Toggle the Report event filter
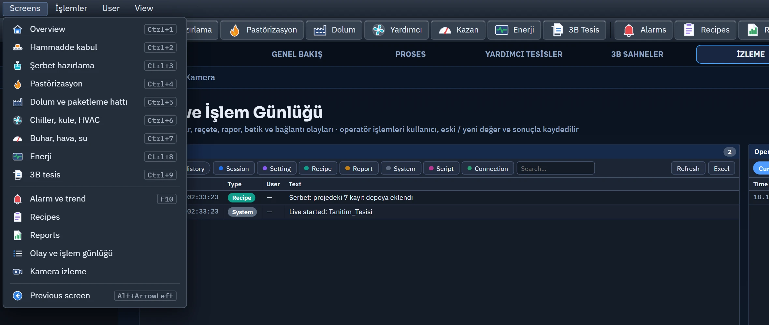This screenshot has width=769, height=325. [x=359, y=168]
